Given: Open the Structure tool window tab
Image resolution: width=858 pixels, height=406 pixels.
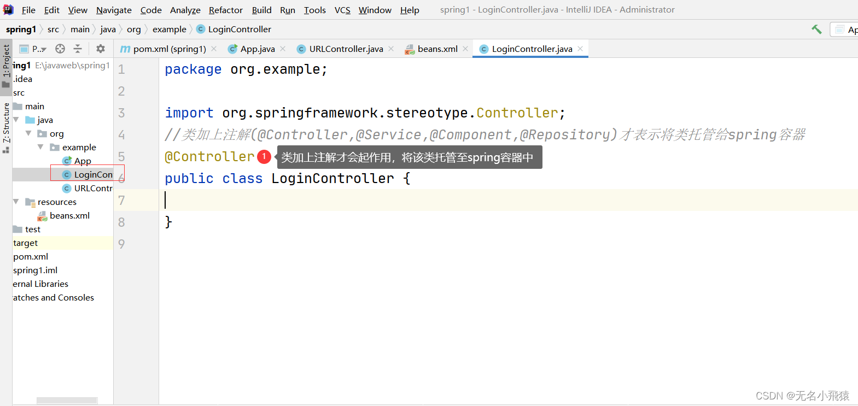Looking at the screenshot, I should click(6, 128).
